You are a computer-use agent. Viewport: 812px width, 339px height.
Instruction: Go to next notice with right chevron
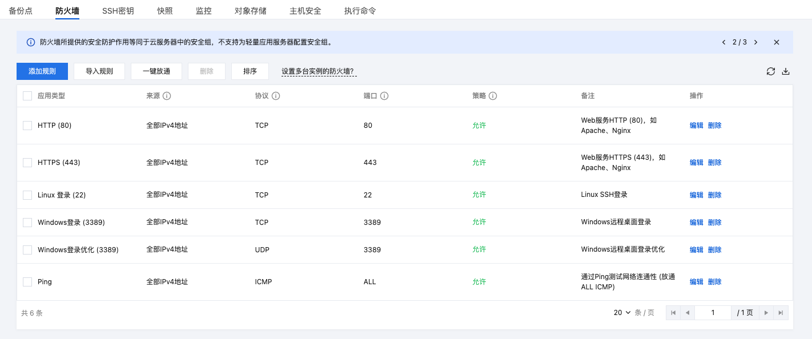coord(755,42)
